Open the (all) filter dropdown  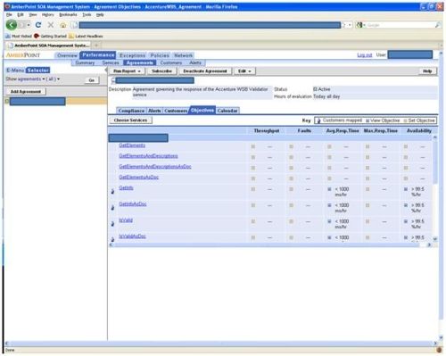click(53, 79)
